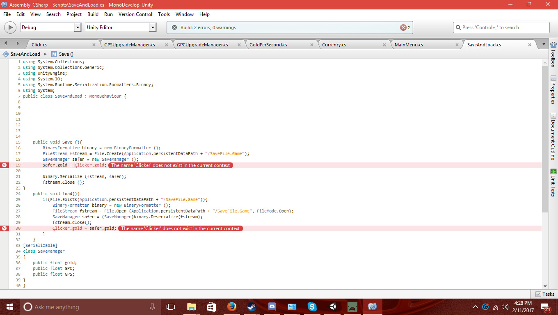This screenshot has width=558, height=315.
Task: Open the document tab list dropdown arrow
Action: tap(544, 44)
